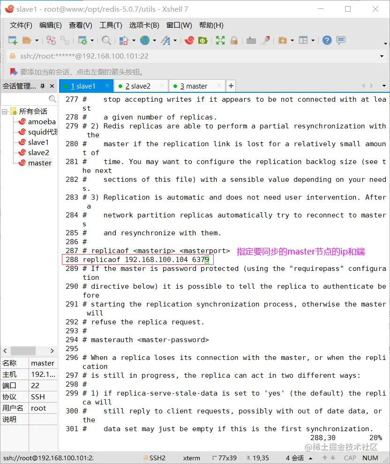Screen dimensions: 390x464
Task: Select slave1 in session tree
Action: pyautogui.click(x=38, y=142)
